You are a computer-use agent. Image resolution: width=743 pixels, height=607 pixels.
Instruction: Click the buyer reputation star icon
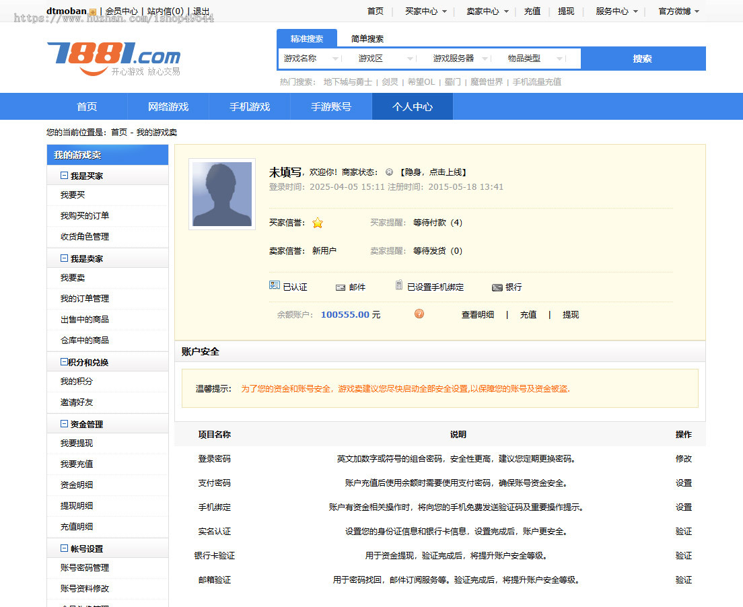318,223
